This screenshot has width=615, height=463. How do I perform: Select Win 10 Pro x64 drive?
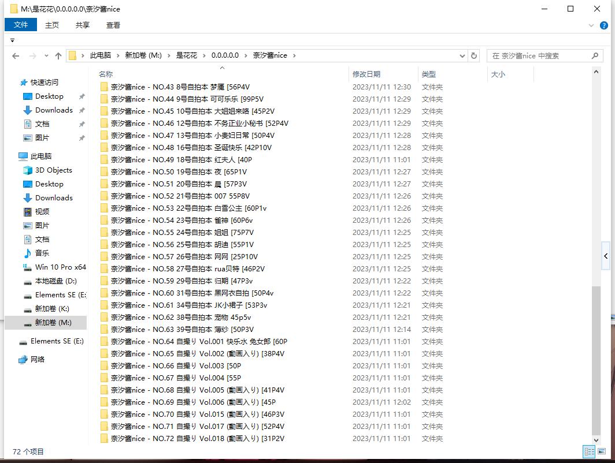click(60, 267)
